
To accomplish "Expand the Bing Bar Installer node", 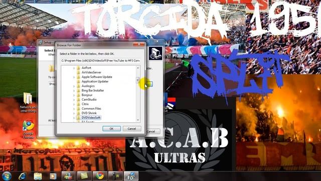I will click(x=74, y=90).
